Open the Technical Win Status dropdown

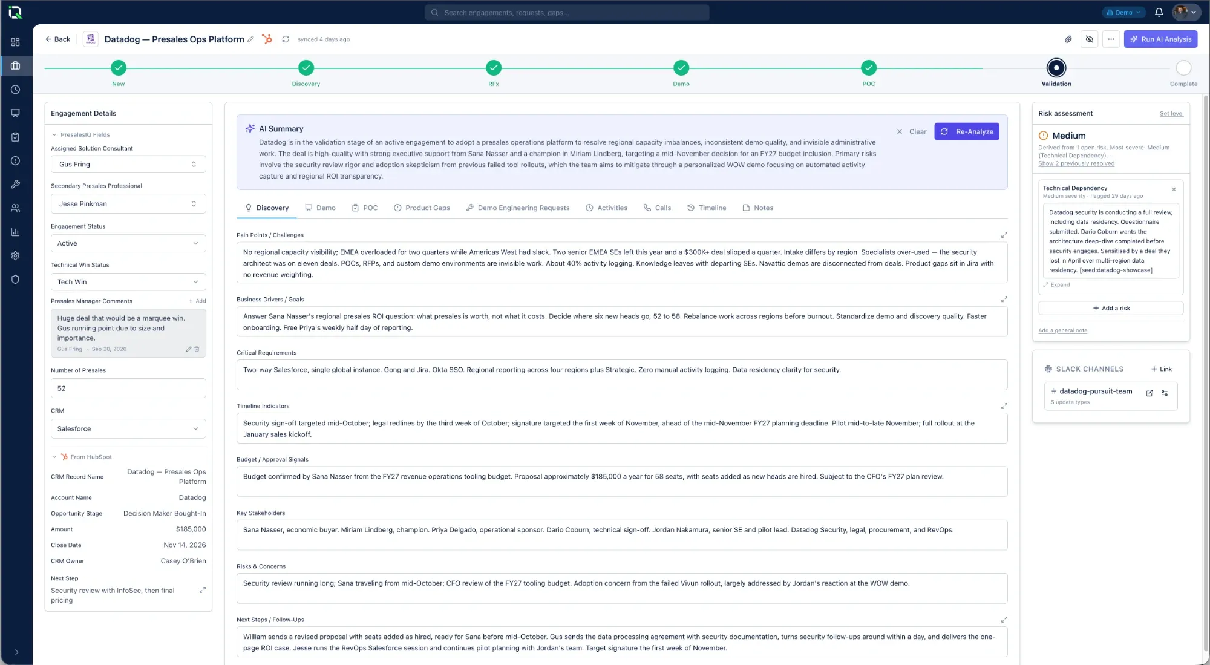coord(128,282)
